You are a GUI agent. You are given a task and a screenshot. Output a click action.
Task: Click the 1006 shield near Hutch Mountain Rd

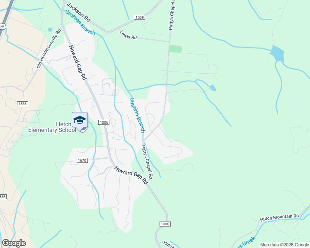click(165, 224)
